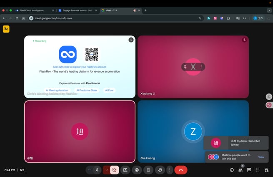Viewport: 273px width, 177px height.
Task: Bookmark this page with the star
Action: [x=200, y=18]
